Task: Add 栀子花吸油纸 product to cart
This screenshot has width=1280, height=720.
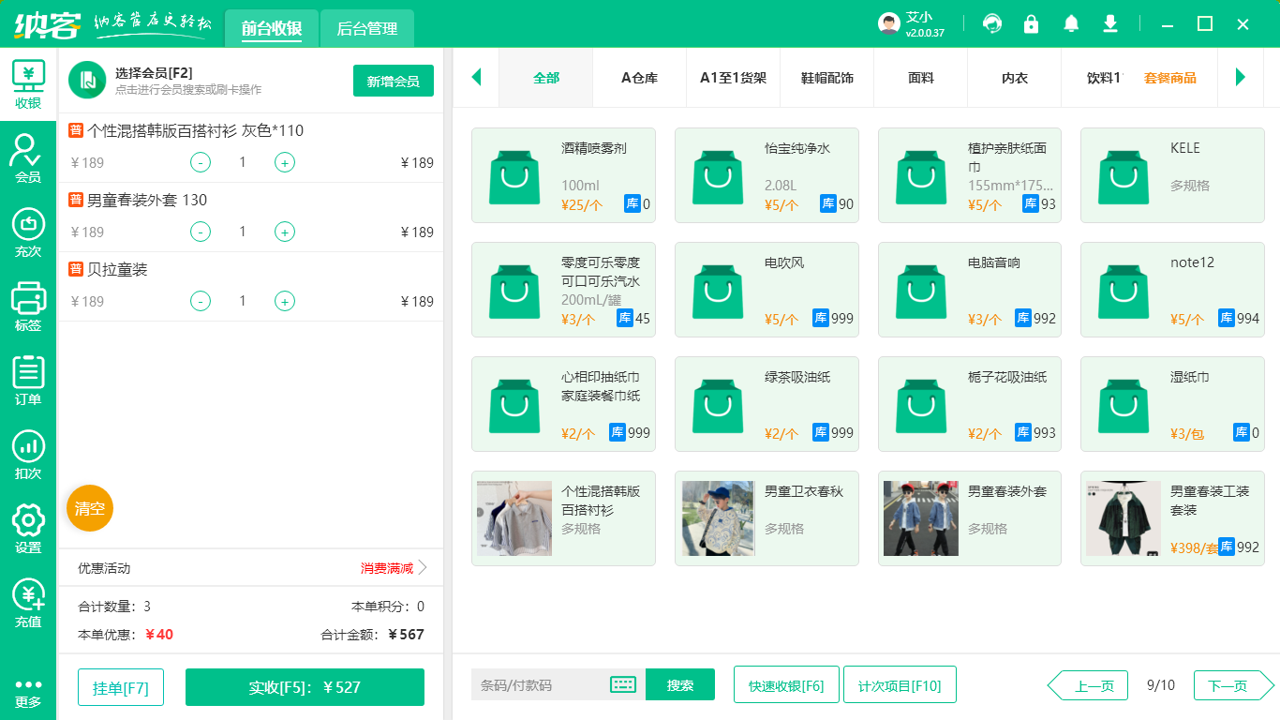Action: (970, 404)
